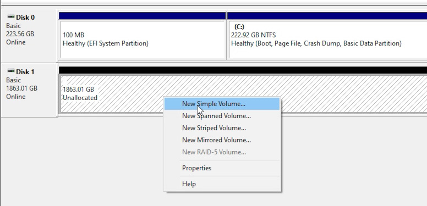Click Online status under Disk 1
Viewport: 427px width, 206px height.
[x=16, y=97]
